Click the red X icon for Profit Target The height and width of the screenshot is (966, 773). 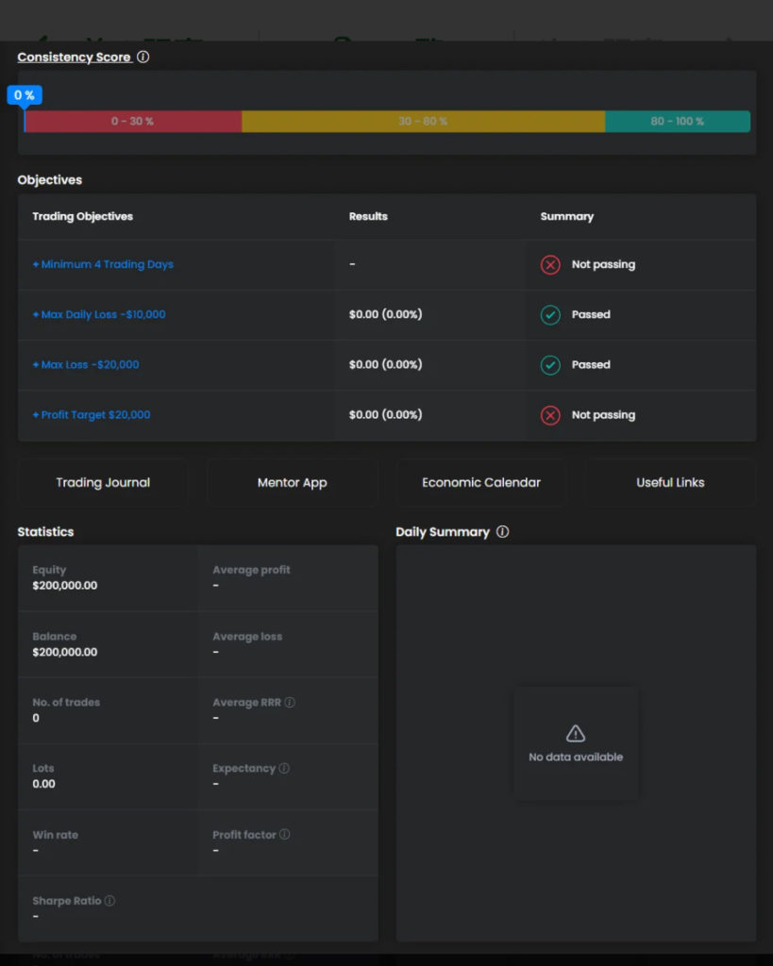pyautogui.click(x=550, y=415)
